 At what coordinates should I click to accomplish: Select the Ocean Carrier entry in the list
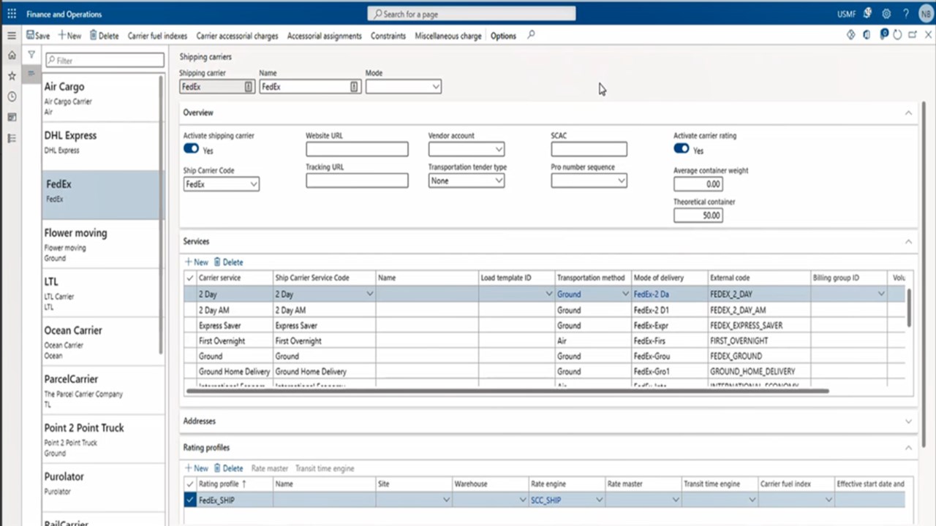tap(102, 341)
